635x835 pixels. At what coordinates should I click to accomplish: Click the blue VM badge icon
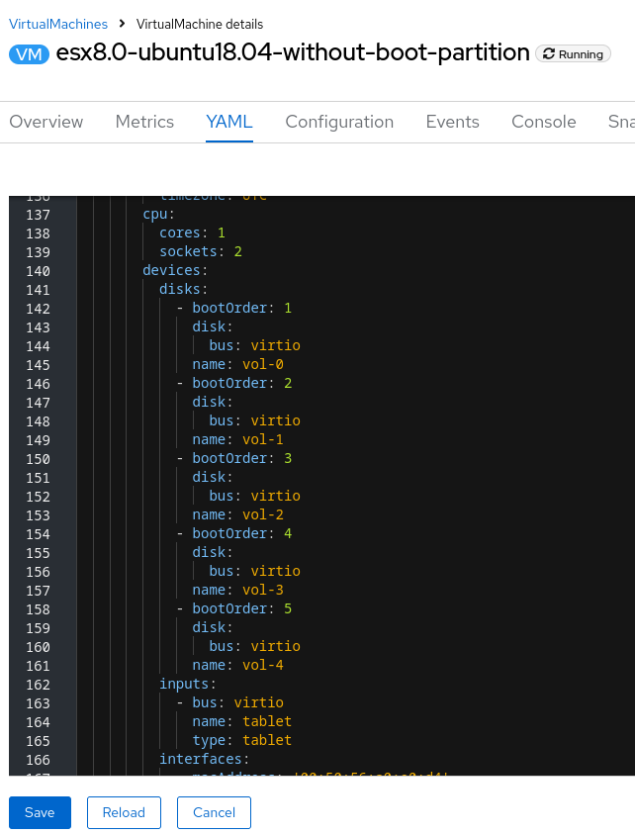click(30, 54)
